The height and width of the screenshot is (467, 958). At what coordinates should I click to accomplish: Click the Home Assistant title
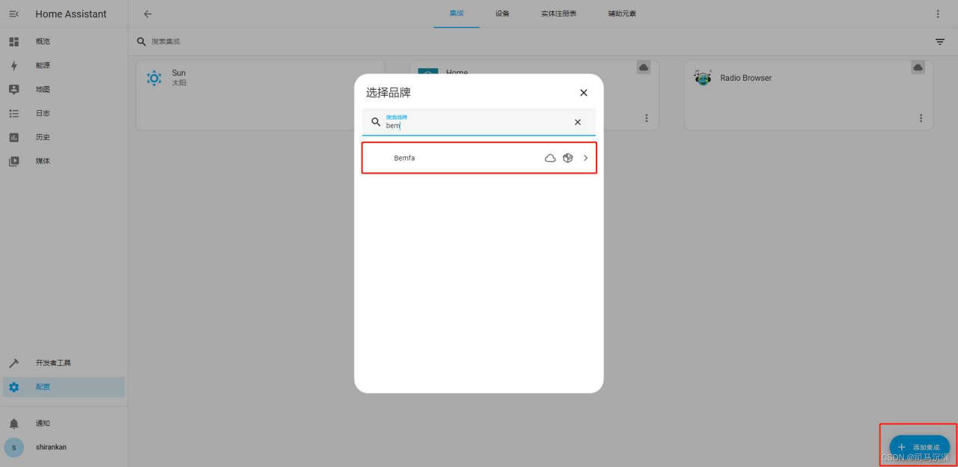pyautogui.click(x=71, y=13)
